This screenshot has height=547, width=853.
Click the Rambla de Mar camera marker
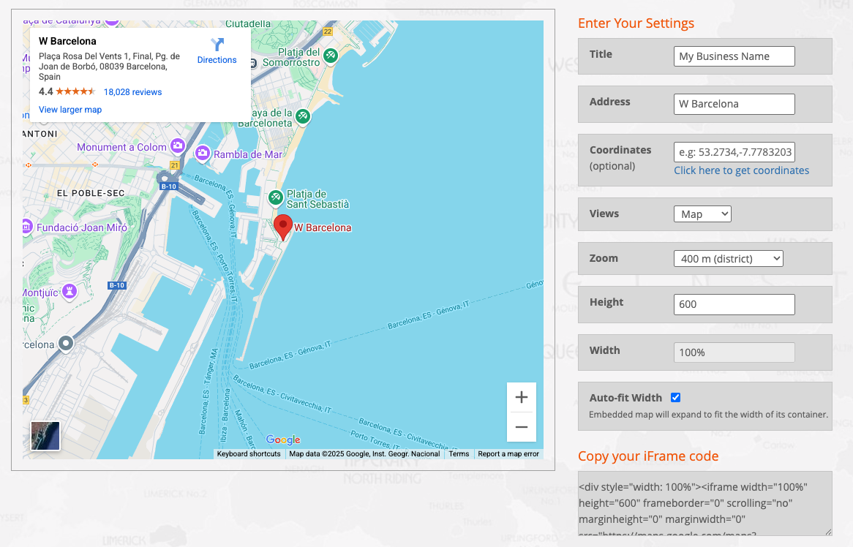point(203,154)
